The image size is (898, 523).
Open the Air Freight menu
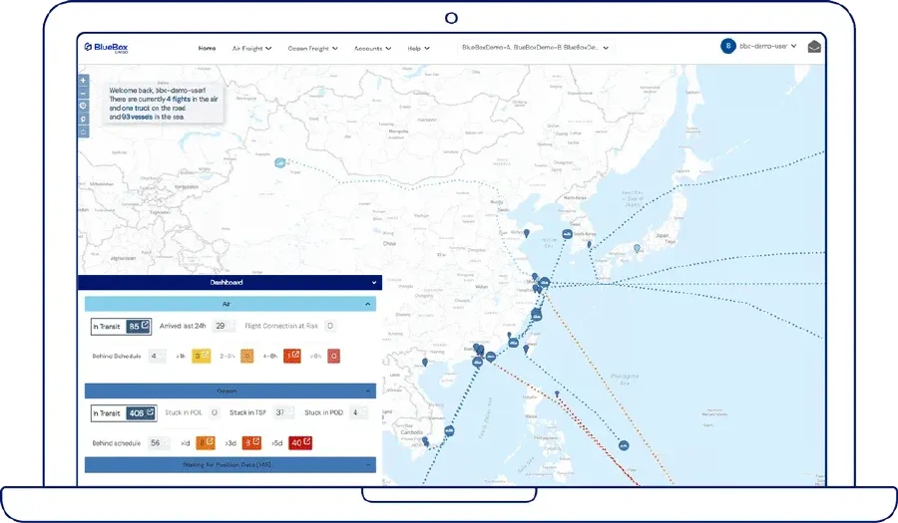pos(252,49)
